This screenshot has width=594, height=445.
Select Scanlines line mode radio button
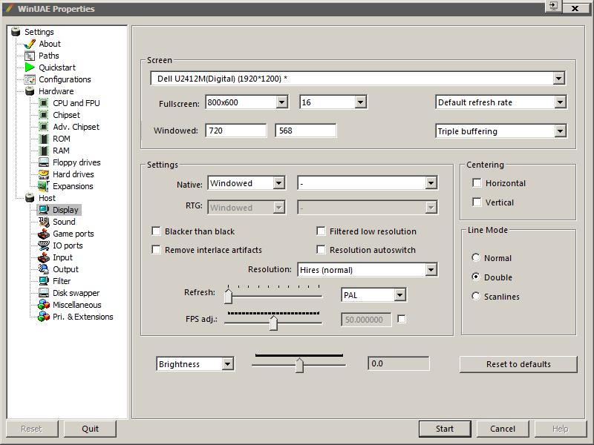pyautogui.click(x=476, y=296)
